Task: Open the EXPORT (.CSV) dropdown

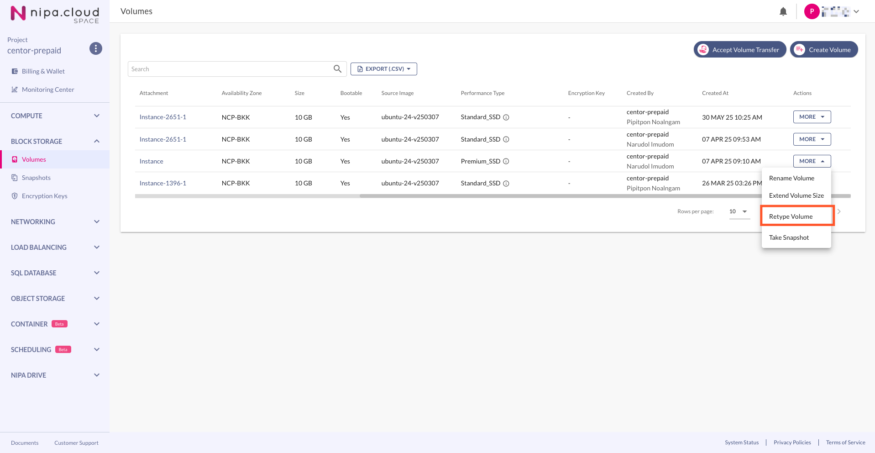Action: coord(383,69)
